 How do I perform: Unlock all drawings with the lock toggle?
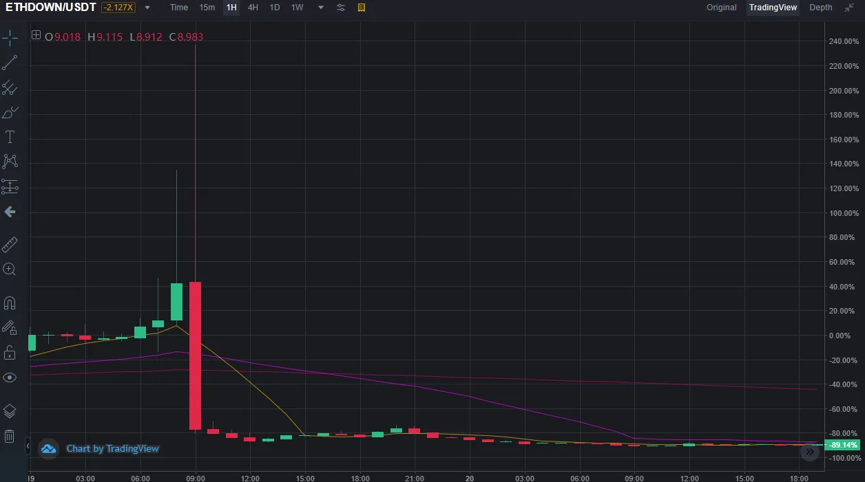[10, 353]
